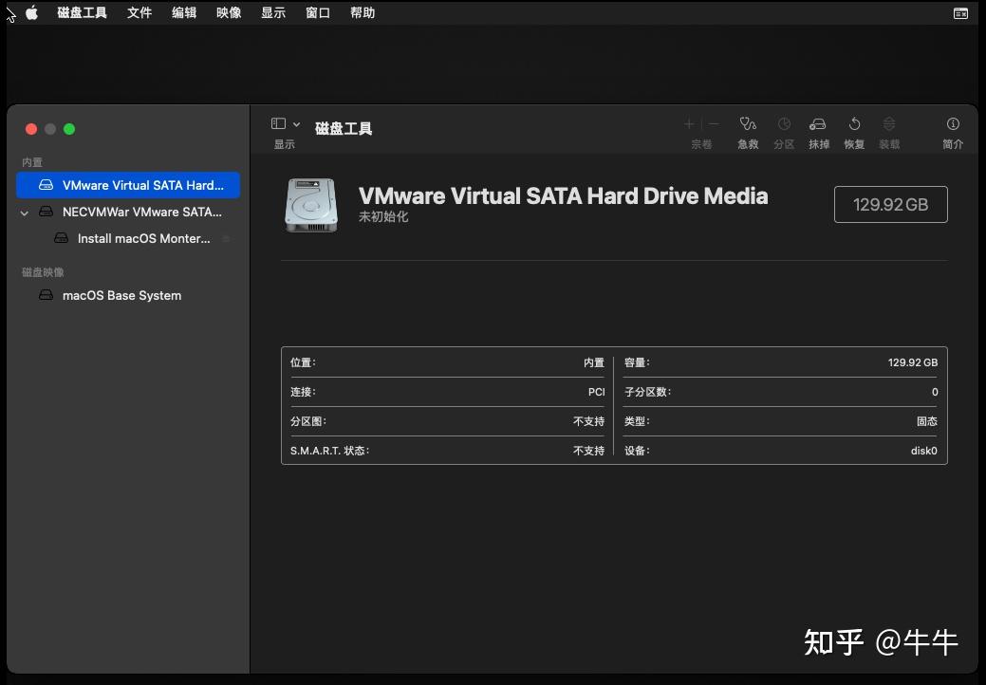Click the 129.92 GB capacity badge
986x685 pixels.
890,204
